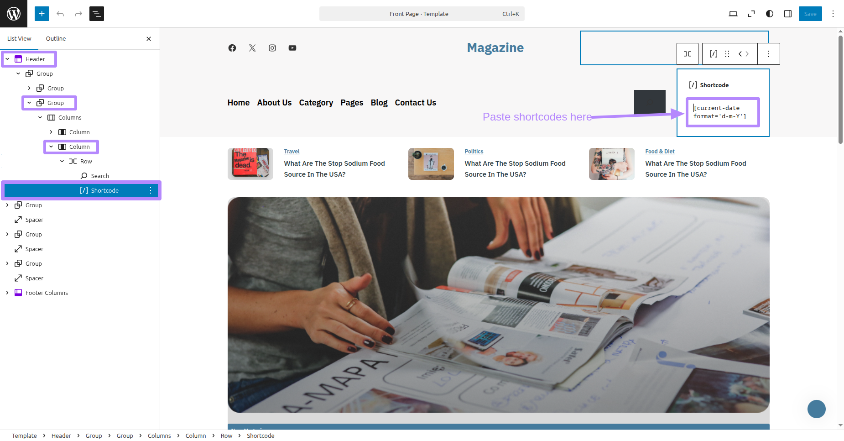Collapse the Header tree item chevron
This screenshot has height=441, width=844.
point(7,59)
